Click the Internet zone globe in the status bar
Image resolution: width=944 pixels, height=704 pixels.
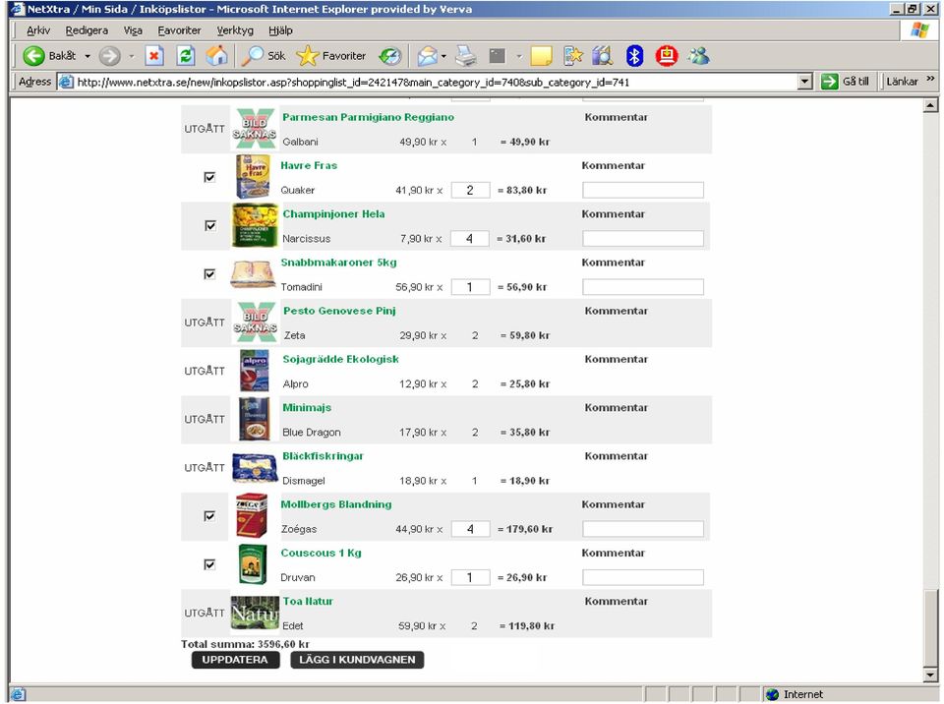(772, 694)
